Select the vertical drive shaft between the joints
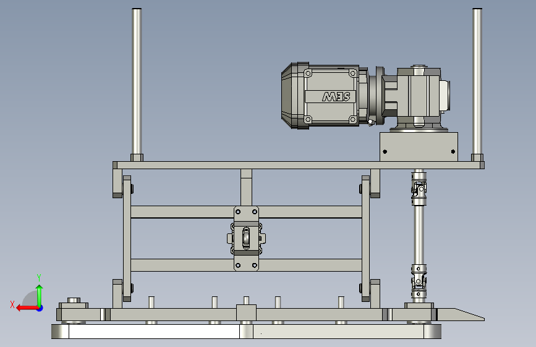The width and height of the screenshot is (536, 347). pos(419,235)
